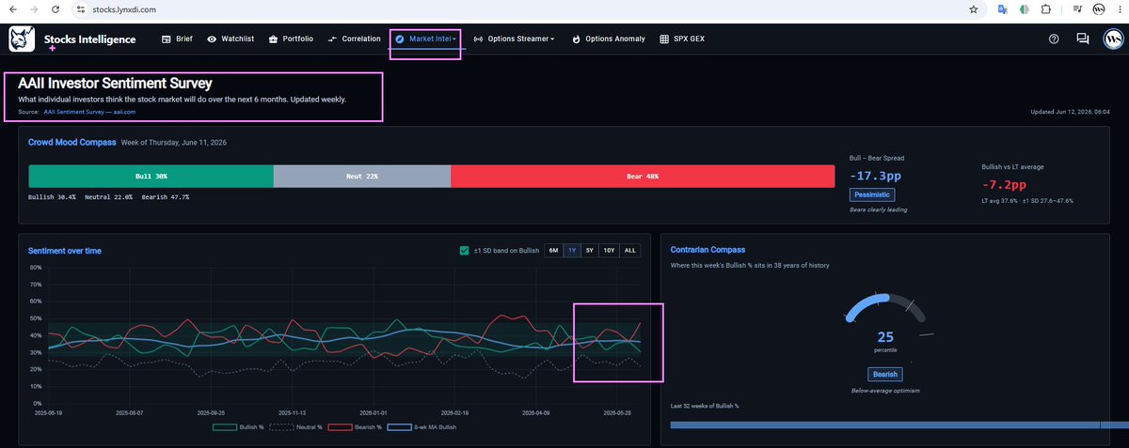The height and width of the screenshot is (448, 1129).
Task: Click the 25 percentile number
Action: (885, 336)
